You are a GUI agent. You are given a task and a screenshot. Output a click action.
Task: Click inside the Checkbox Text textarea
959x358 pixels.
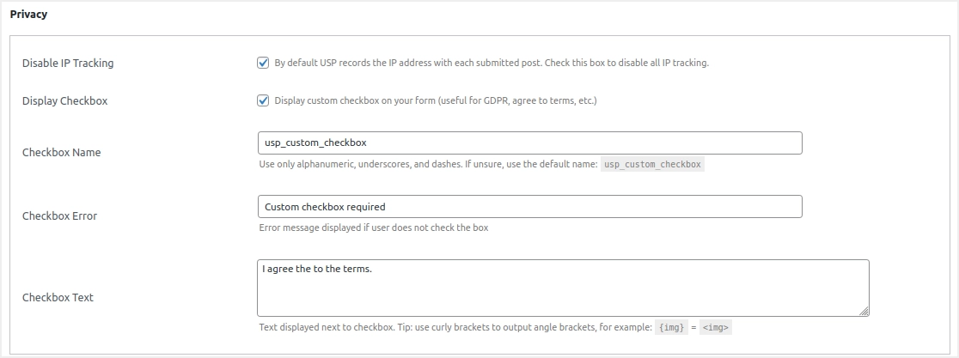[x=562, y=288]
